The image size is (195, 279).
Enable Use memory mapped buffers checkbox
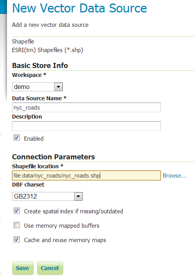(x=17, y=225)
